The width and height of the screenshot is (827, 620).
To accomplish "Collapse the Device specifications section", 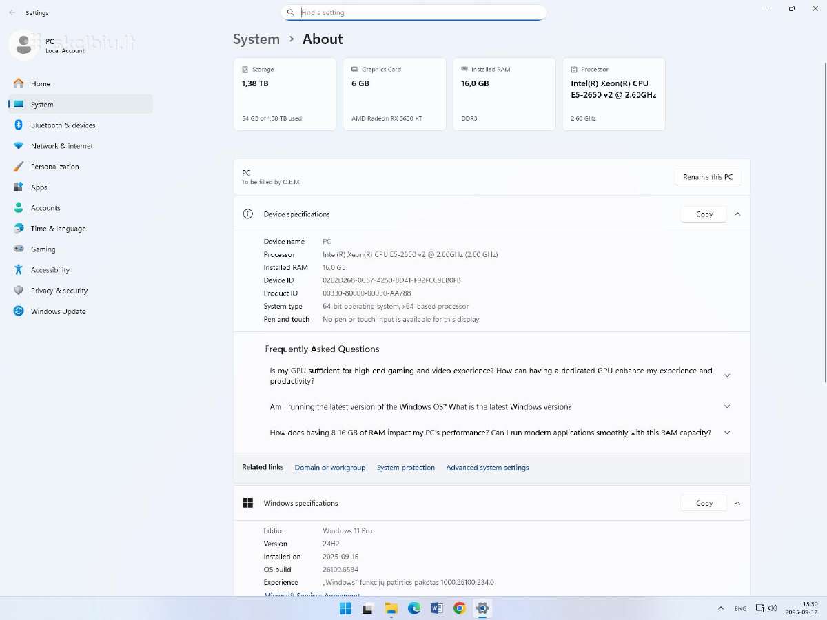I will click(737, 214).
